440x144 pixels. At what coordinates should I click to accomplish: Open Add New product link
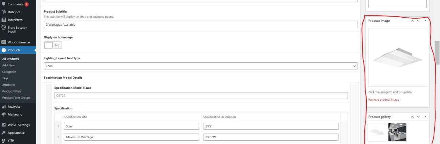pos(8,65)
